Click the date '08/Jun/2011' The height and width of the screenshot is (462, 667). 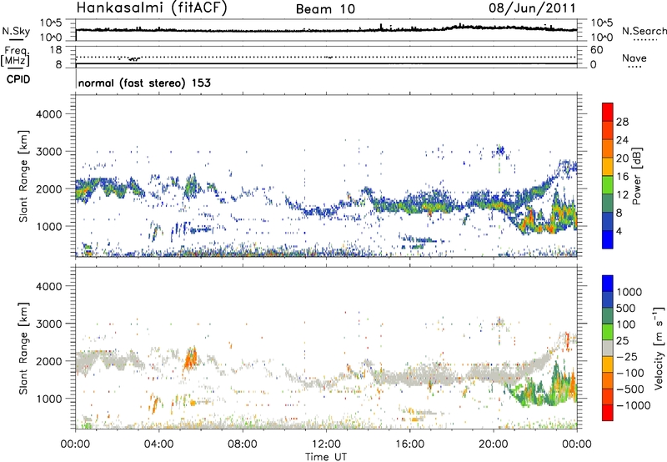click(532, 8)
